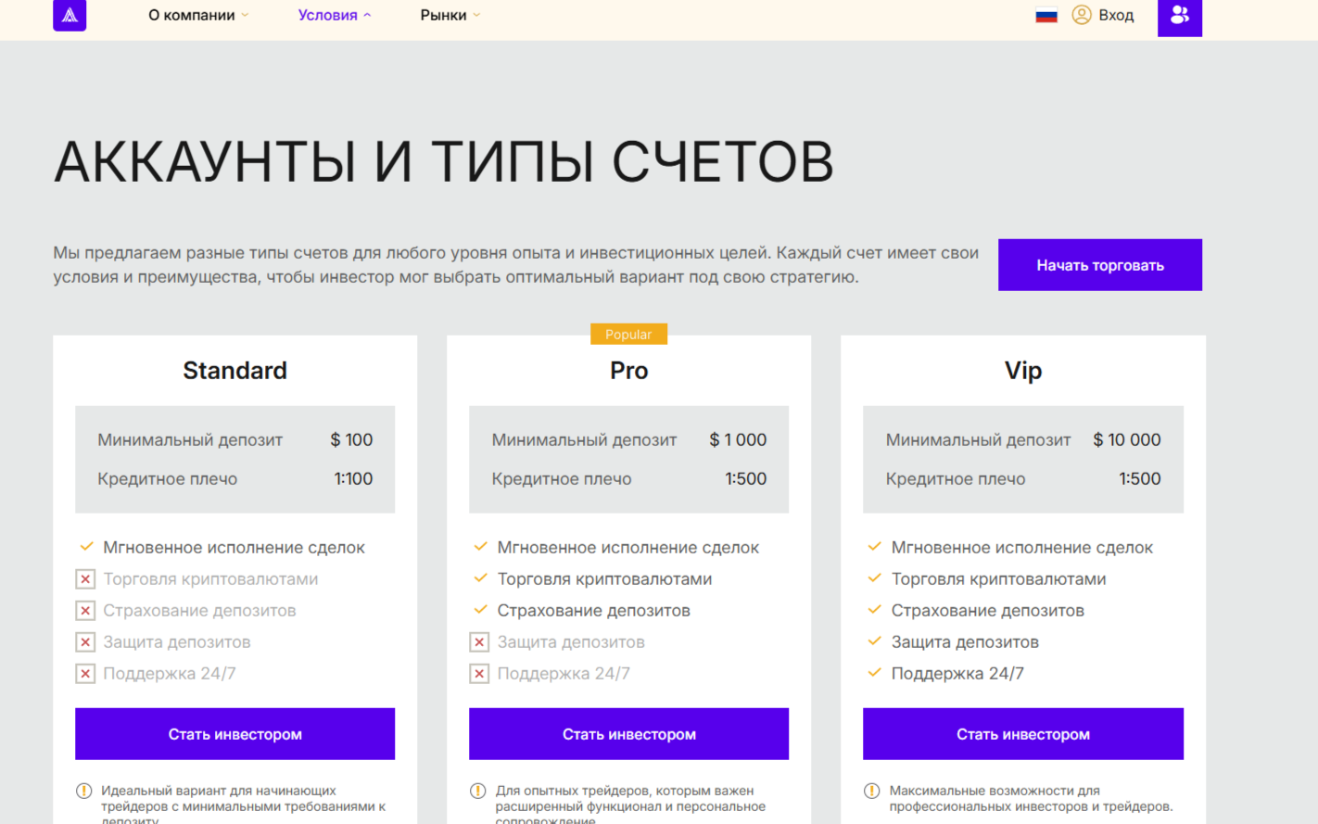The image size is (1318, 824).
Task: Click the 1:100 leverage value in Standard
Action: [x=353, y=478]
